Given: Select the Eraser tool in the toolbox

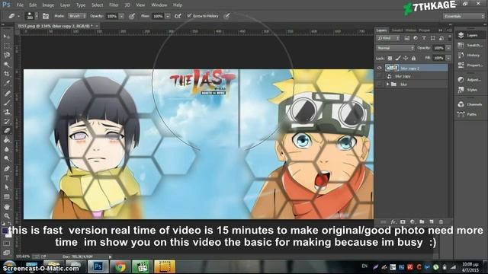Looking at the screenshot, I should 7,131.
